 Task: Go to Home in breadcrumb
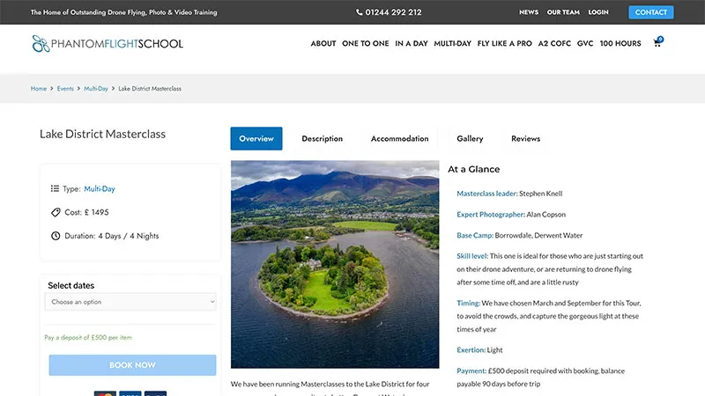coord(39,89)
